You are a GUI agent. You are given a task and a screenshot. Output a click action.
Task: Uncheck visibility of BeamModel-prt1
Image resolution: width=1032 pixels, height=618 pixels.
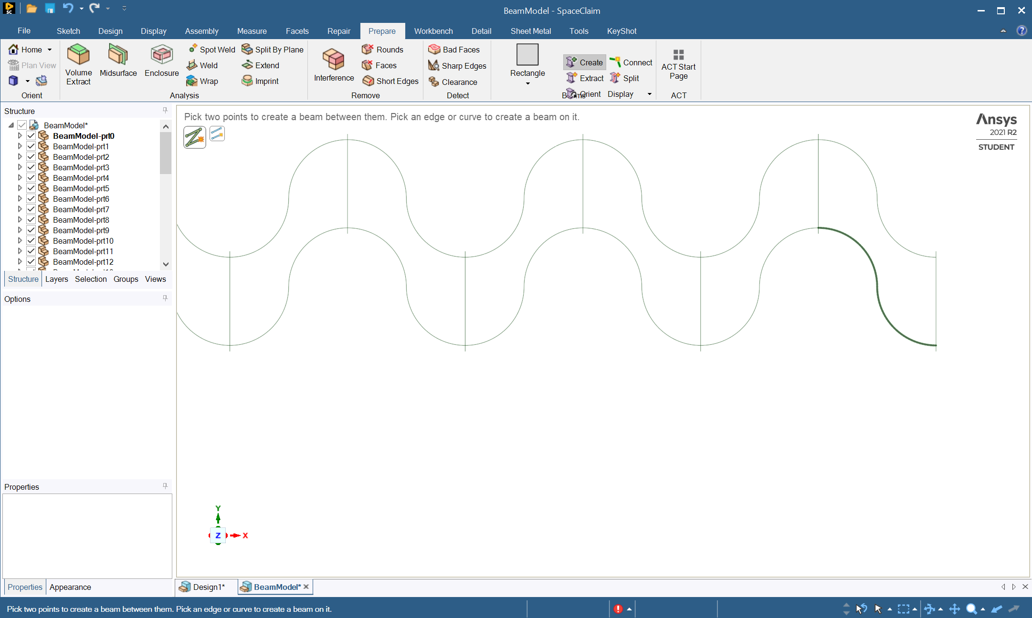coord(31,146)
